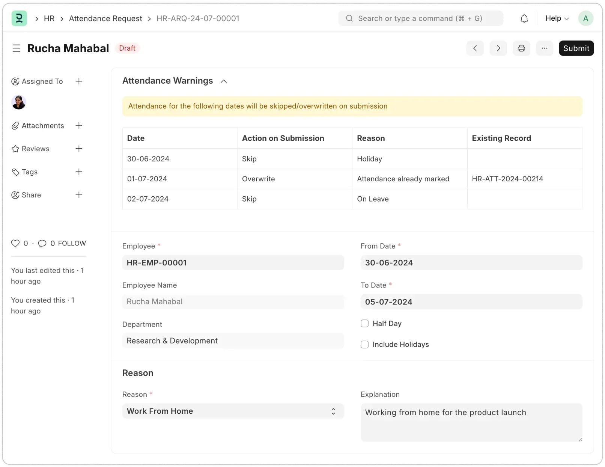Navigate to previous record with back arrow
Screen dimensions: 605x467
click(475, 48)
